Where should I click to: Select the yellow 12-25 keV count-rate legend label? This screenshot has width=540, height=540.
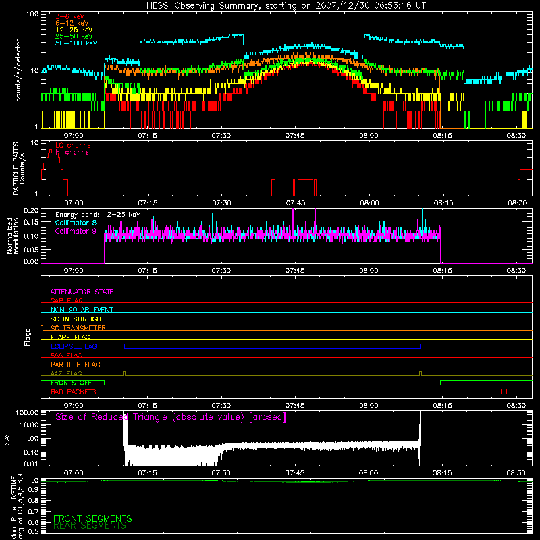[74, 30]
